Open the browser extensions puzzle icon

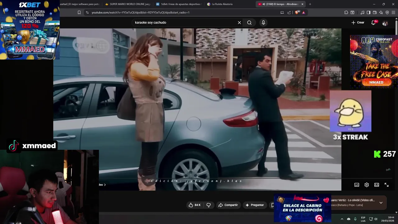[x=346, y=12]
